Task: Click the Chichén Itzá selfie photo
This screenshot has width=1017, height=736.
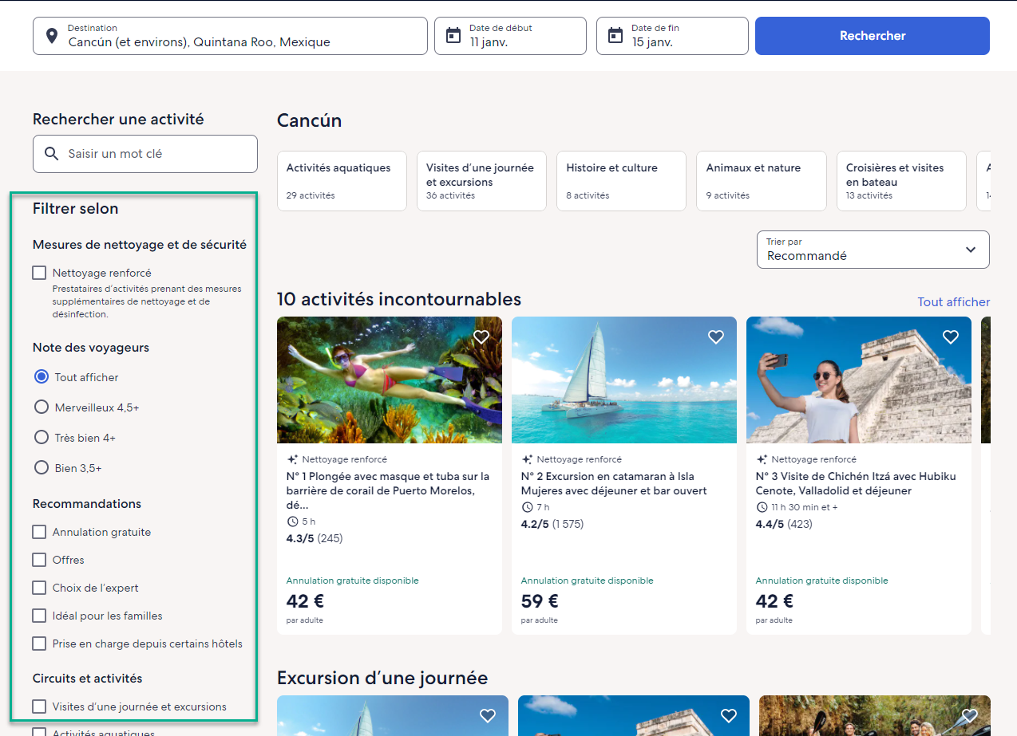Action: 859,380
